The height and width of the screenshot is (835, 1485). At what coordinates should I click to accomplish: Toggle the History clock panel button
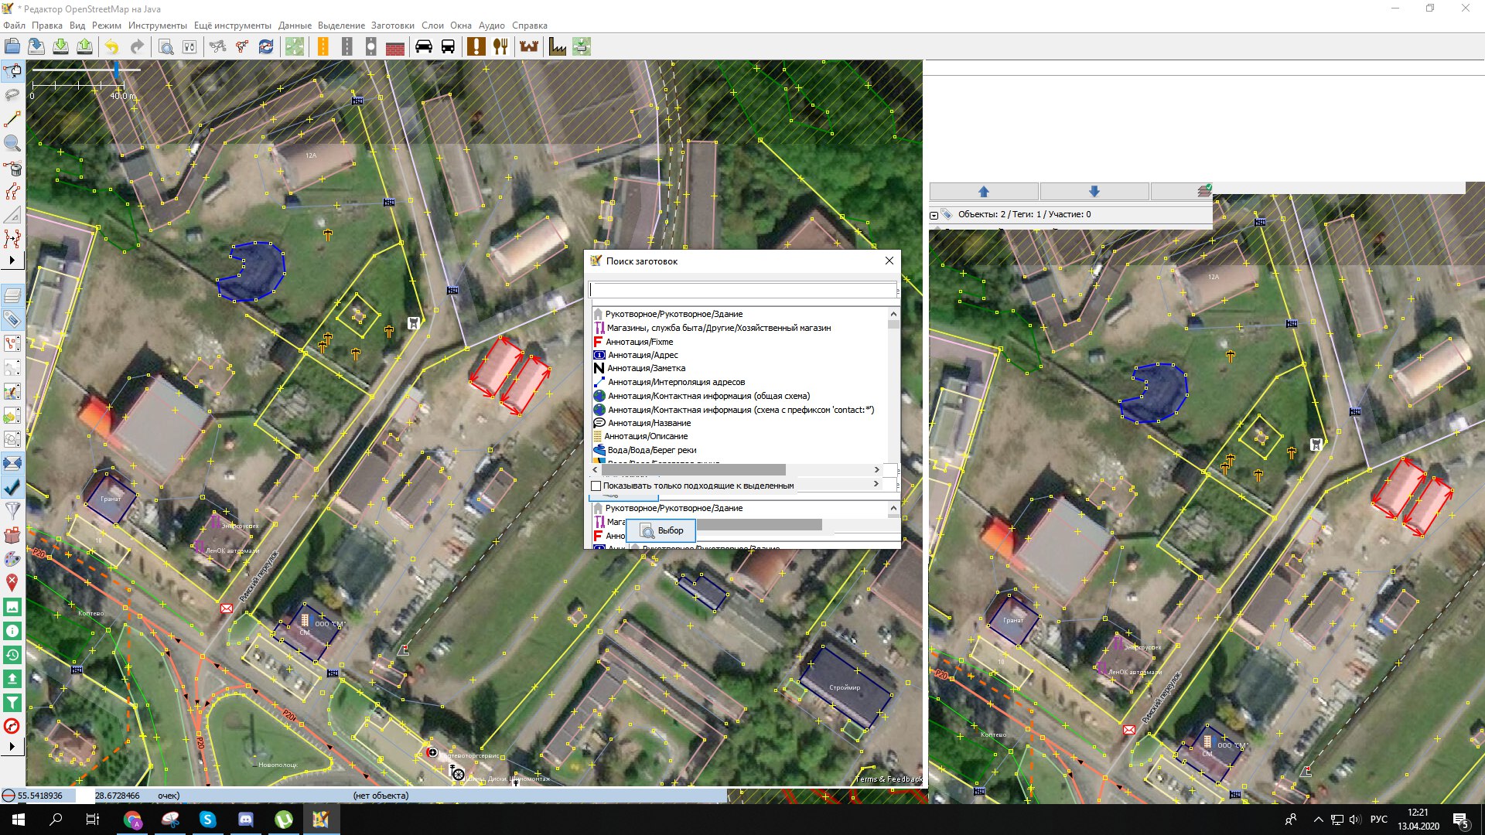(12, 655)
